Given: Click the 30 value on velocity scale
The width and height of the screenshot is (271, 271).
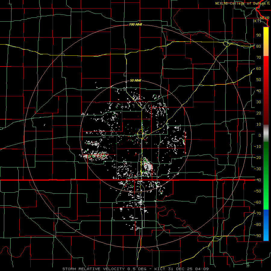Looking at the screenshot, I should click(x=259, y=102).
